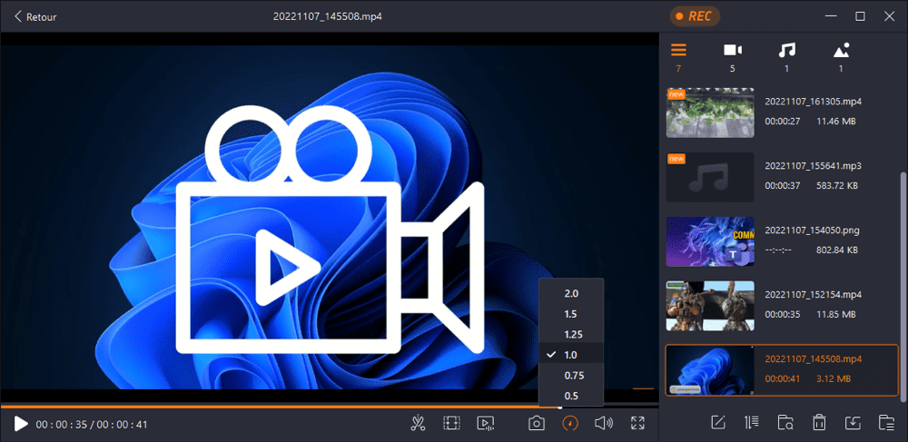
Task: Click size 802.84 KB
Action: tap(837, 250)
